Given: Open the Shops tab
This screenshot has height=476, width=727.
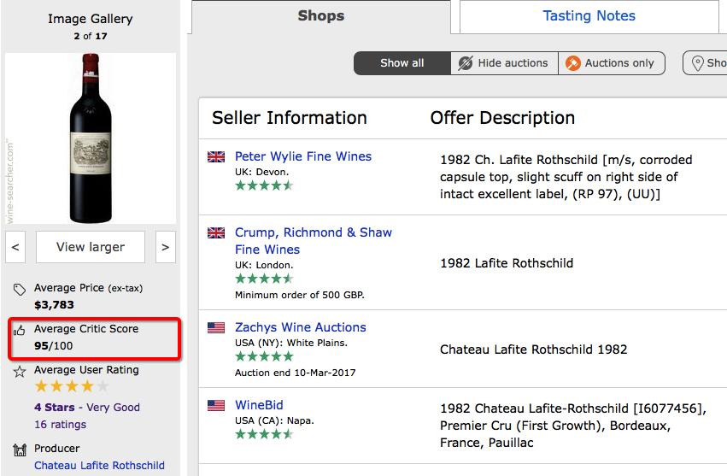Looking at the screenshot, I should click(x=320, y=16).
